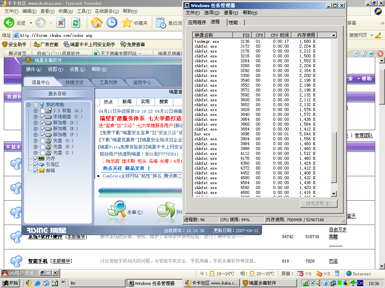Expand the 新加卷 (D:) tree node

(36, 123)
